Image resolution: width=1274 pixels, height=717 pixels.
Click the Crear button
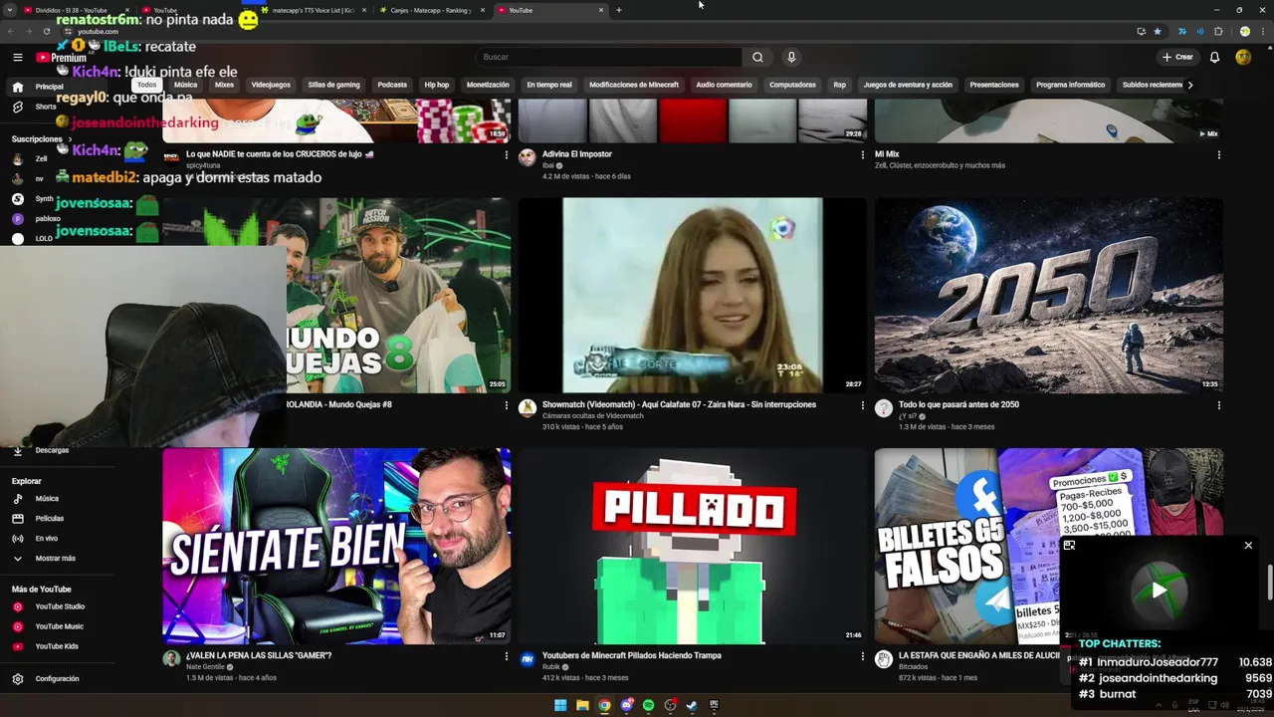click(1177, 57)
